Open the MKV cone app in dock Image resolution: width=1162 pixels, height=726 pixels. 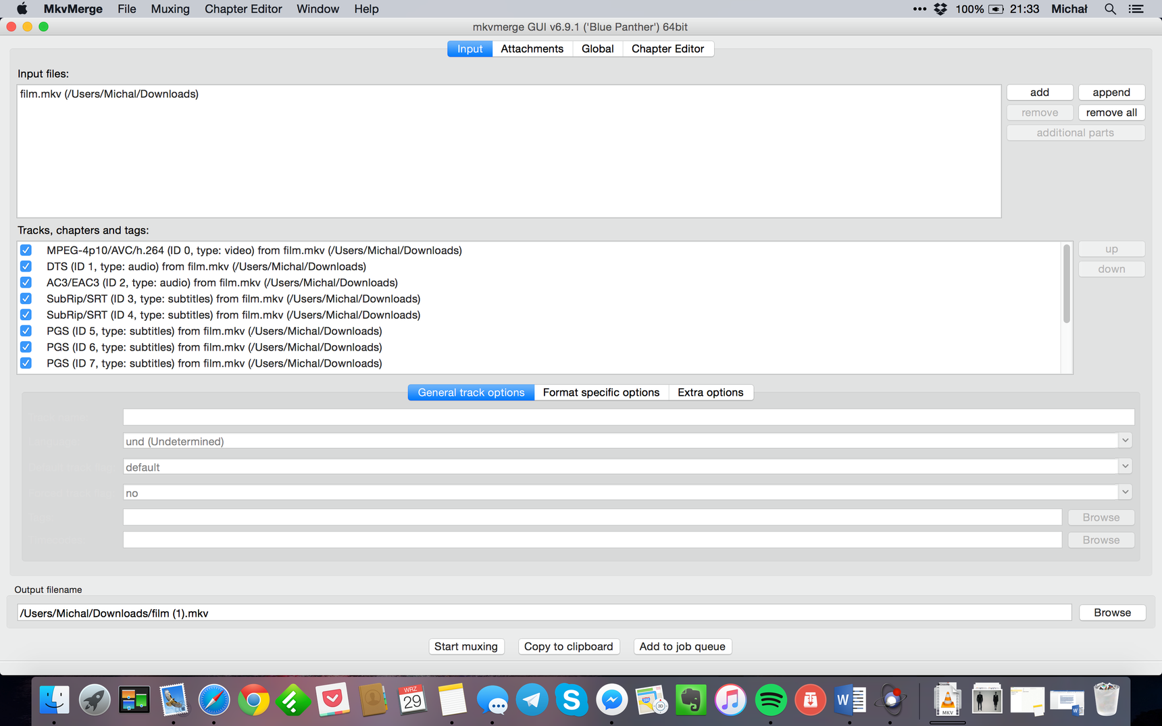[x=947, y=700]
